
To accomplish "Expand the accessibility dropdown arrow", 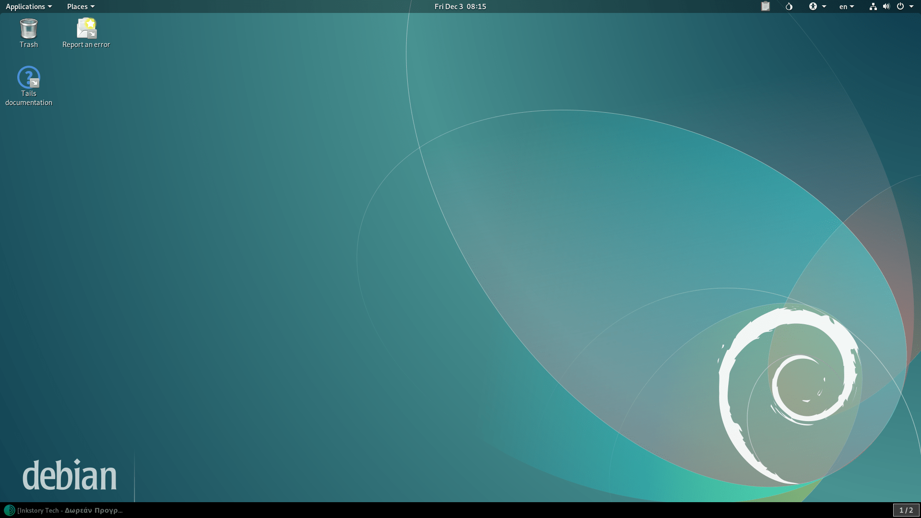I will pos(824,7).
